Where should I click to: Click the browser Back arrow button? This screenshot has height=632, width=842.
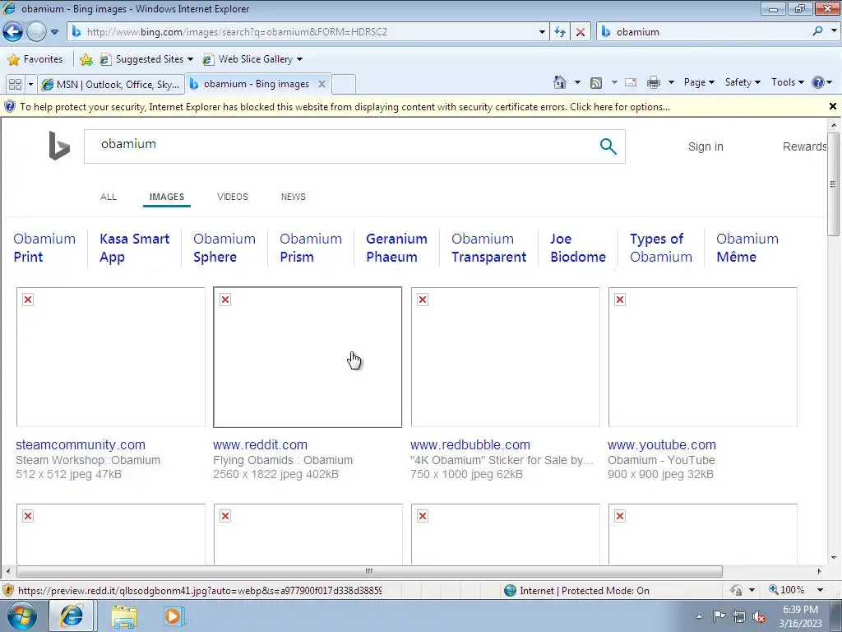point(13,32)
